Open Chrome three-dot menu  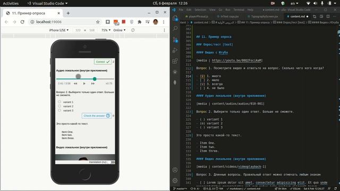164,22
